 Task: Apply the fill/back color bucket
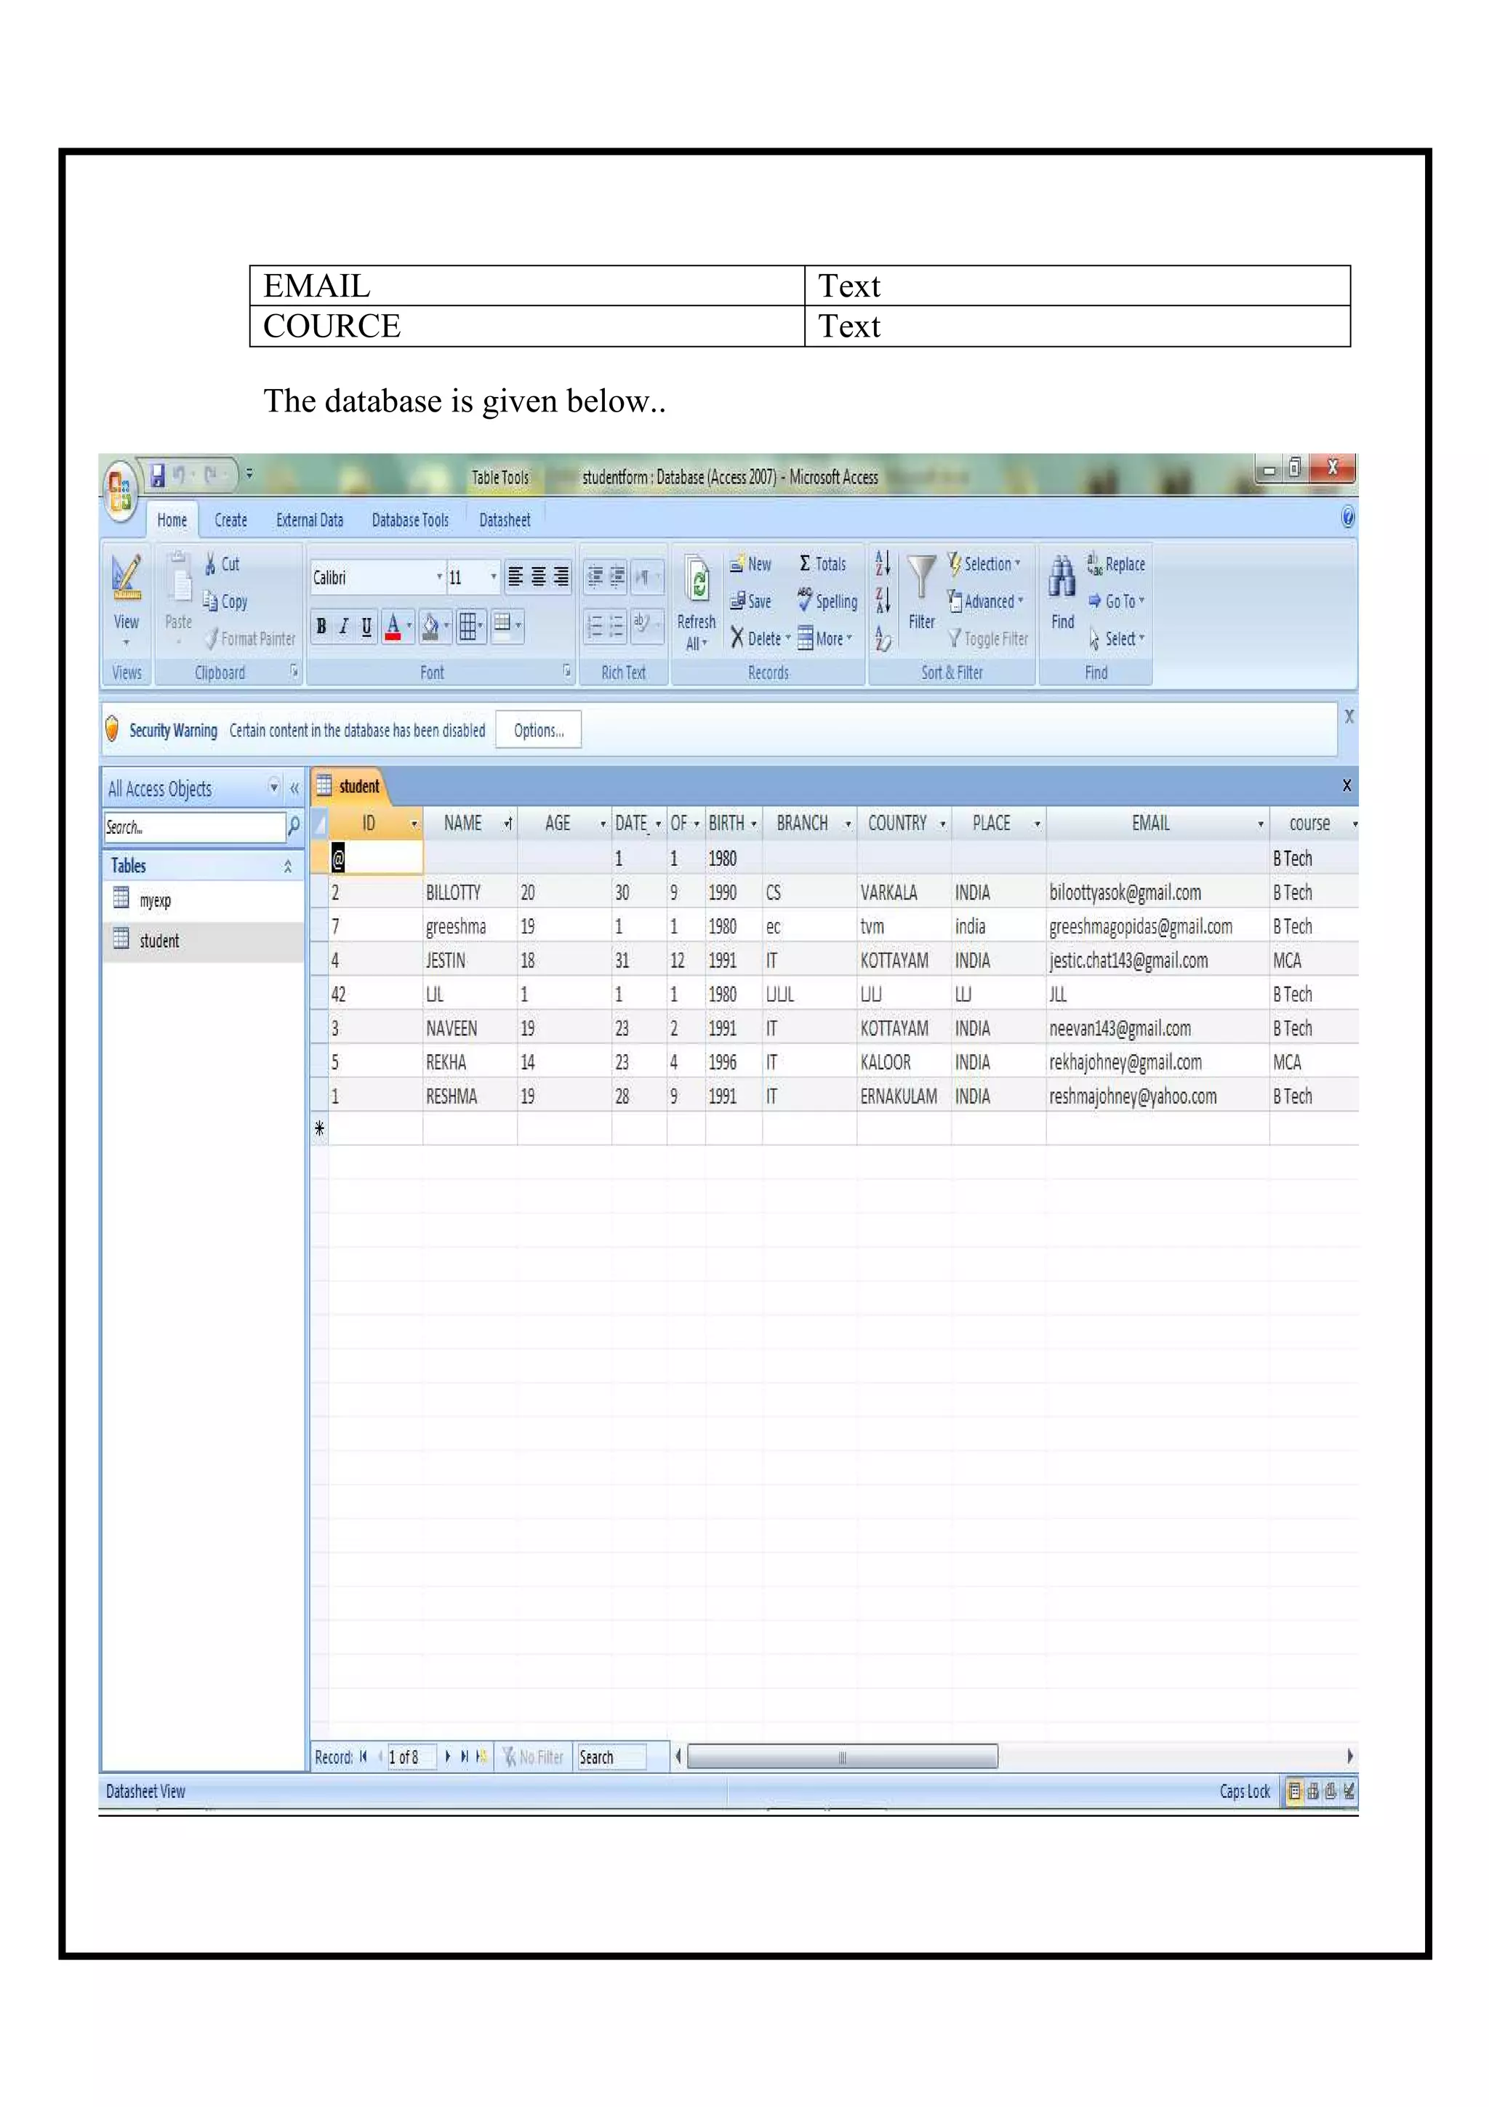pos(430,626)
